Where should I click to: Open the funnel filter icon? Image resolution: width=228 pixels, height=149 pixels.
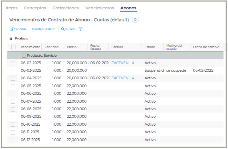(81, 29)
